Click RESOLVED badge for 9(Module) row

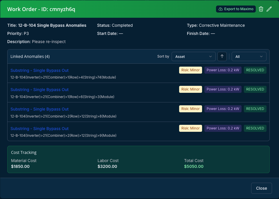click(255, 128)
